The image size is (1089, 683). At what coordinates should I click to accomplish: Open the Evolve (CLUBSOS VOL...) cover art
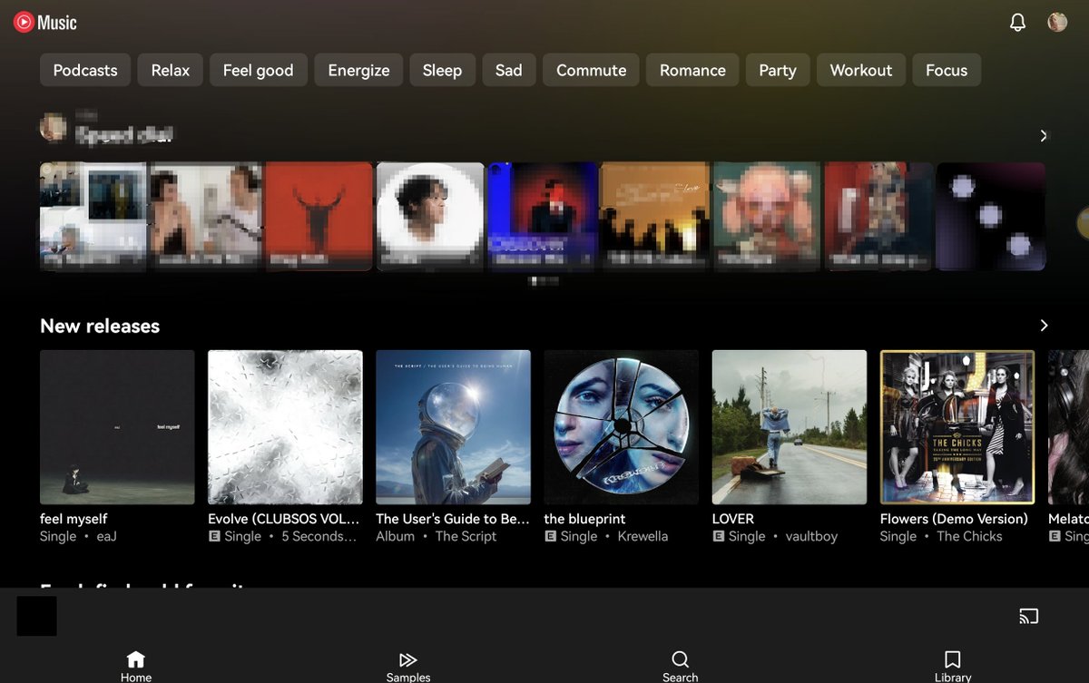click(285, 427)
